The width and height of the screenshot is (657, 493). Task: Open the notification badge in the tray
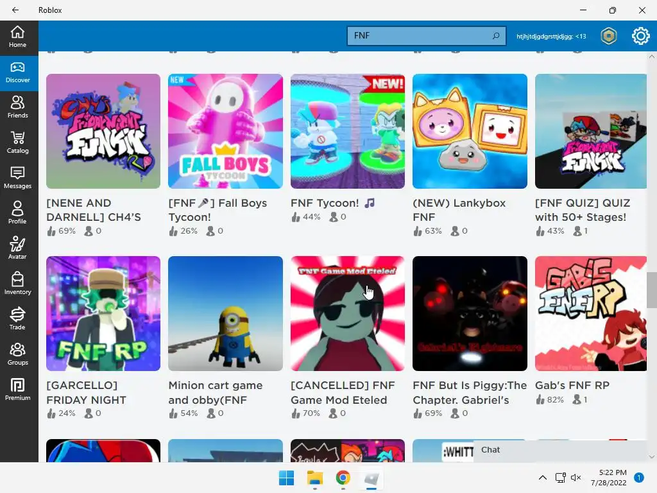[639, 478]
